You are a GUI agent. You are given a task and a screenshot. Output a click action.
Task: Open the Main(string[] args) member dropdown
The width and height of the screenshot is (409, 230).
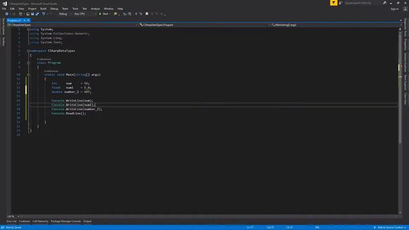[336, 25]
